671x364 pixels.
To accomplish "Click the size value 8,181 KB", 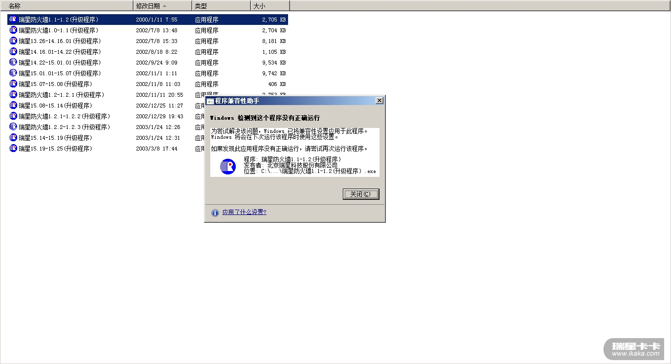I will (274, 42).
